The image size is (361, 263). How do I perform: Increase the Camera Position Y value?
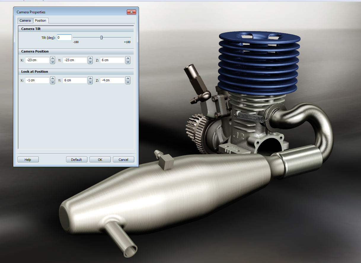90,58
